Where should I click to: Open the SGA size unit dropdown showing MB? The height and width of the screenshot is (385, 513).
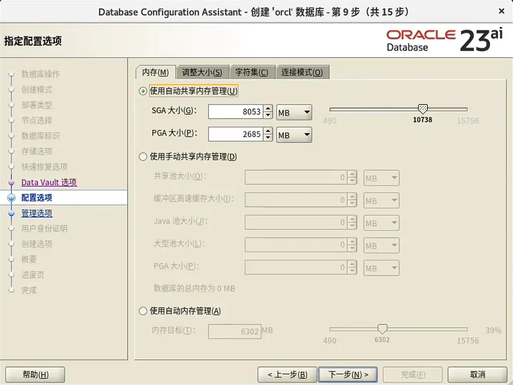pyautogui.click(x=294, y=112)
